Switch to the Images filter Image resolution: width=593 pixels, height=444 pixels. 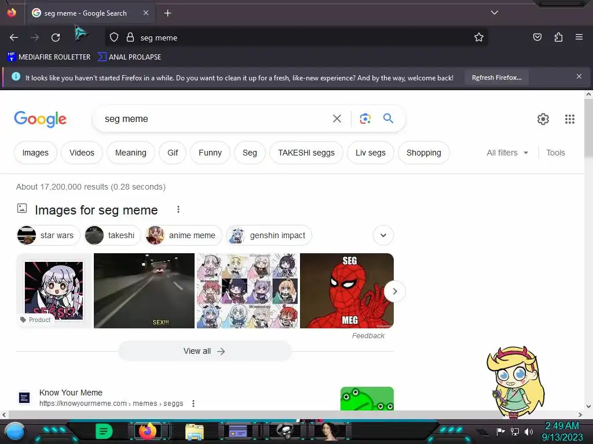(35, 153)
